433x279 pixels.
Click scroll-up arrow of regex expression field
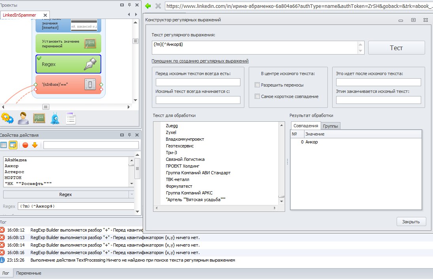[360, 44]
